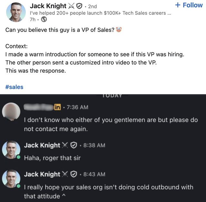206x202 pixels.
Task: Click the verified shield badge in post header
Action: point(80,6)
